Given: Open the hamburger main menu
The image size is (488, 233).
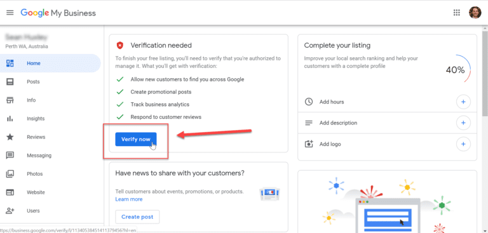Looking at the screenshot, I should tap(10, 13).
